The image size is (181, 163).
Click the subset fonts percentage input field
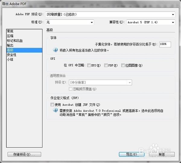coord(165,44)
